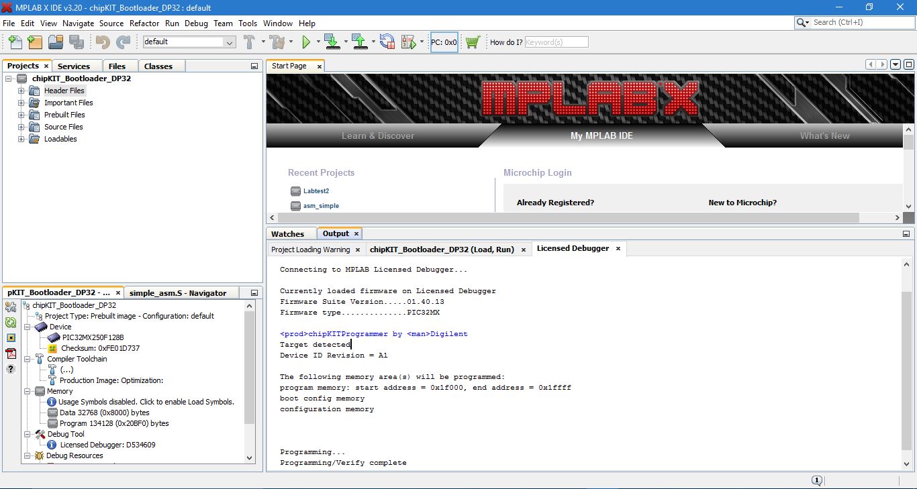This screenshot has height=489, width=917.
Task: Open the Debug Project dropdown arrow
Action: (422, 42)
